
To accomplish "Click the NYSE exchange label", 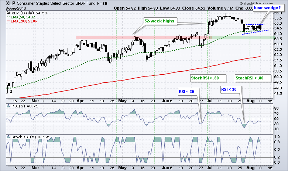I will [102, 3].
